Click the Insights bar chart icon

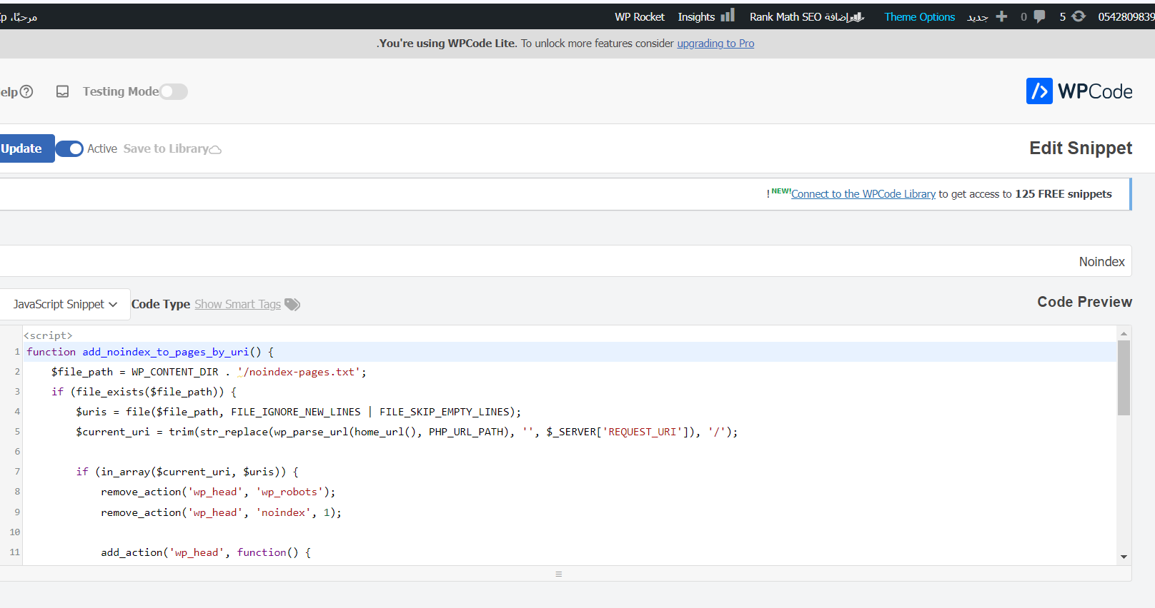[728, 16]
